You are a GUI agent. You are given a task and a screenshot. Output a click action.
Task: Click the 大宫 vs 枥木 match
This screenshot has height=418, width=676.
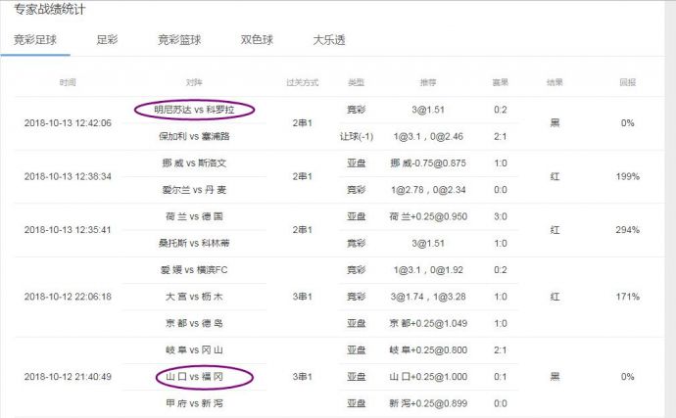point(194,297)
